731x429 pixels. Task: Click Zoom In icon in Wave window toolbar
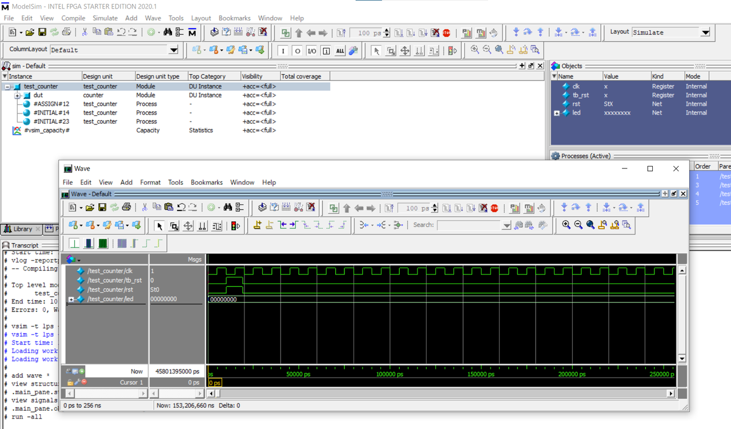pos(566,225)
